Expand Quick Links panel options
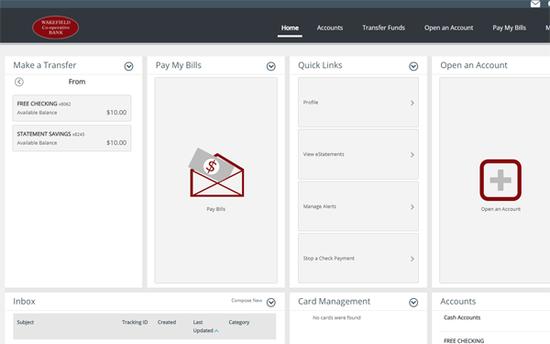The height and width of the screenshot is (344, 550). click(413, 66)
